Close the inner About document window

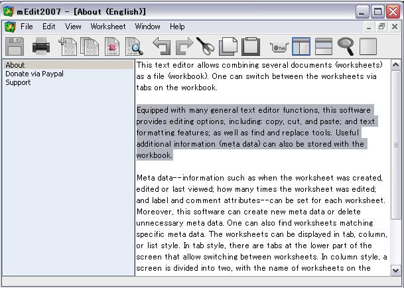[395, 27]
